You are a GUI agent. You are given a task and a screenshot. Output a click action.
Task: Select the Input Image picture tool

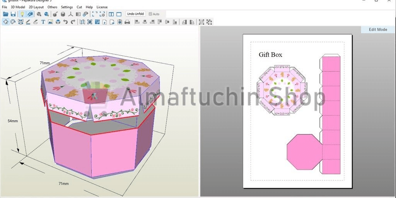[x=51, y=22]
